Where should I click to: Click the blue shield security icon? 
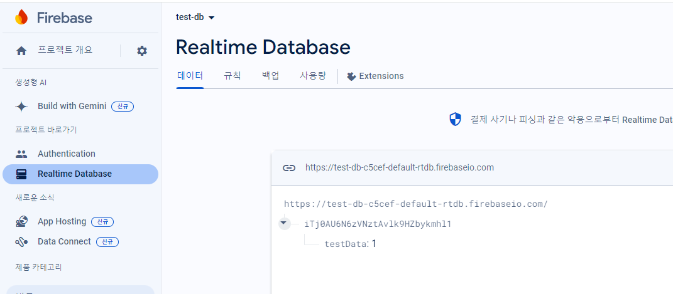[455, 119]
